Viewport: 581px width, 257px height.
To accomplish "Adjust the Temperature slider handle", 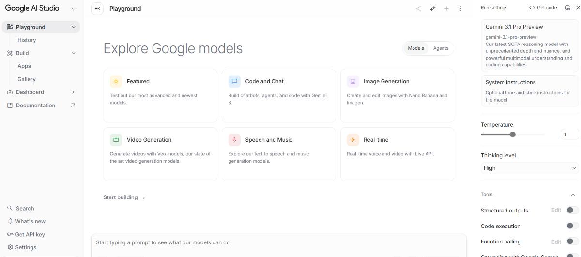I will 513,134.
